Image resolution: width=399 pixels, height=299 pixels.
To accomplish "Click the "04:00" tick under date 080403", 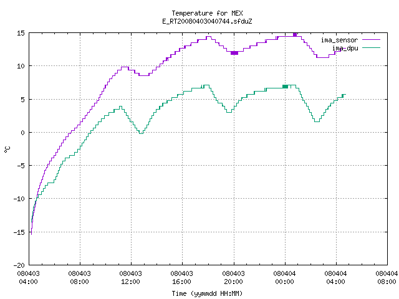I will pyautogui.click(x=29, y=282).
